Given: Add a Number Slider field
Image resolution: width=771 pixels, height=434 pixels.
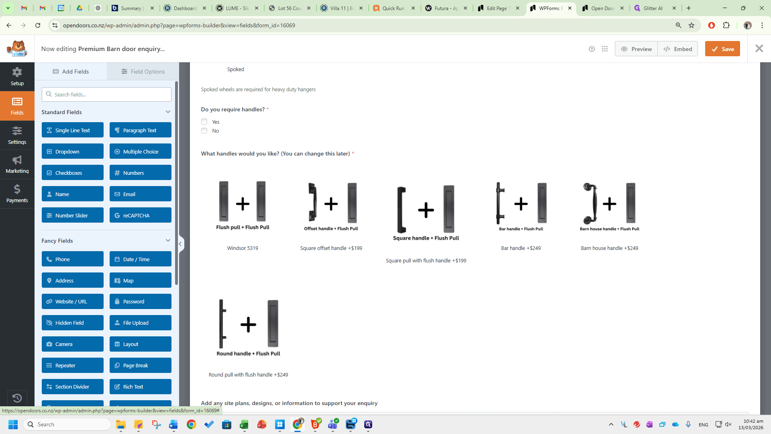Looking at the screenshot, I should pyautogui.click(x=73, y=215).
